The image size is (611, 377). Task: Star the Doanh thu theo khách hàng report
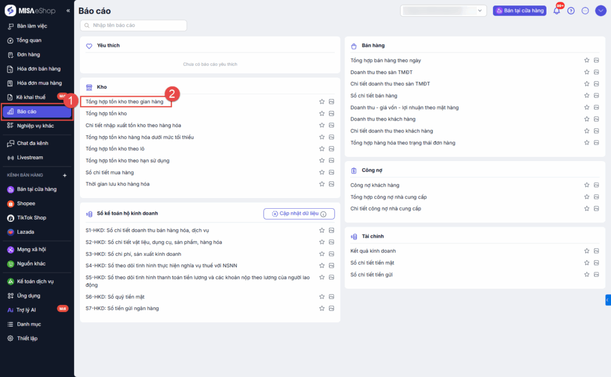587,119
